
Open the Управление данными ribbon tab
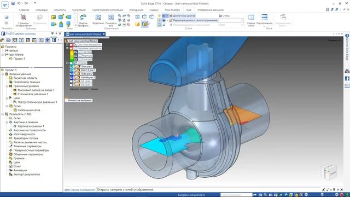(x=211, y=10)
